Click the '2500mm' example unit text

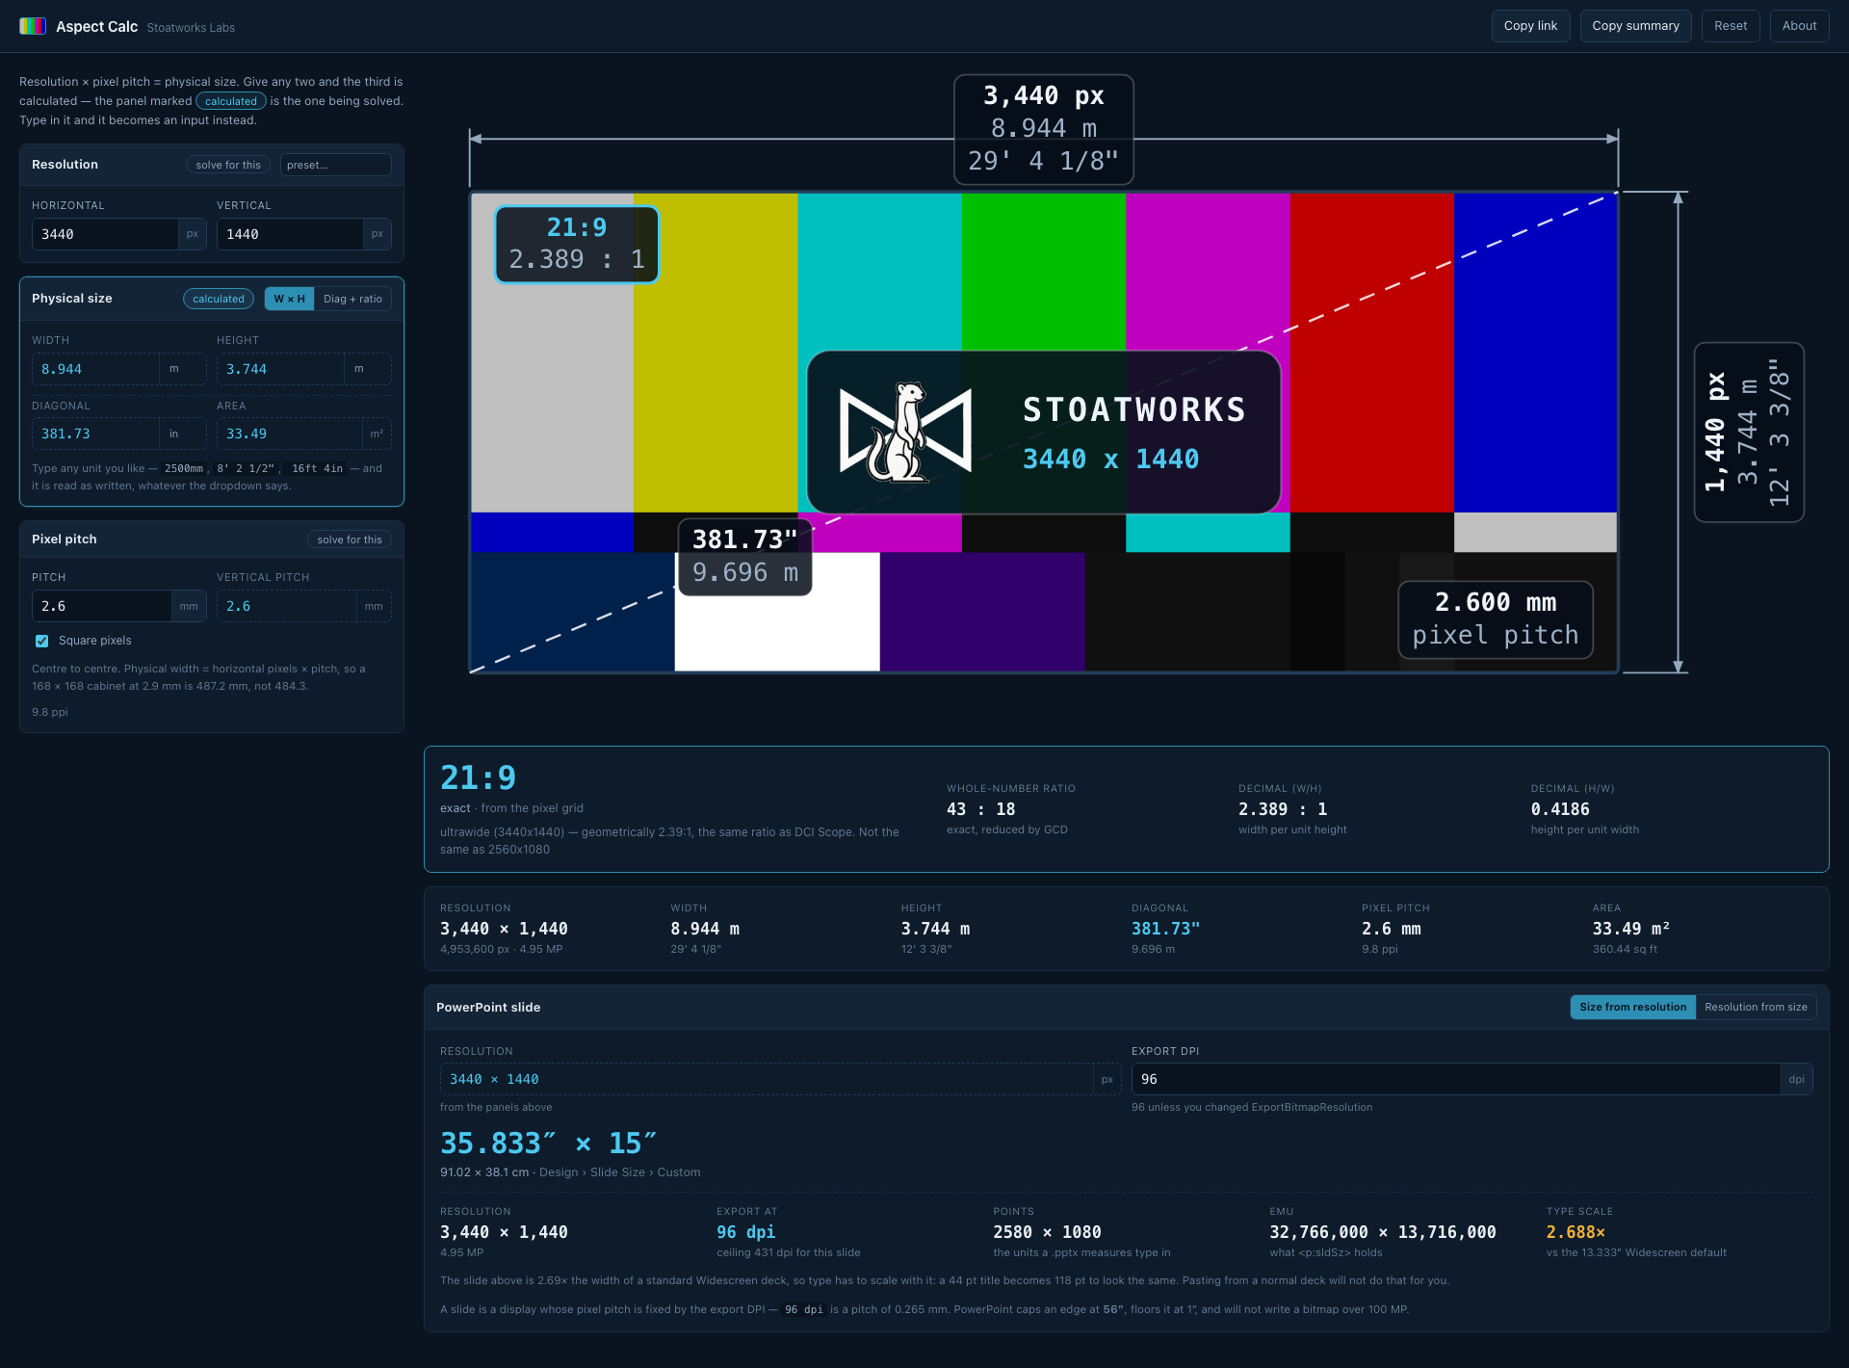pos(184,468)
